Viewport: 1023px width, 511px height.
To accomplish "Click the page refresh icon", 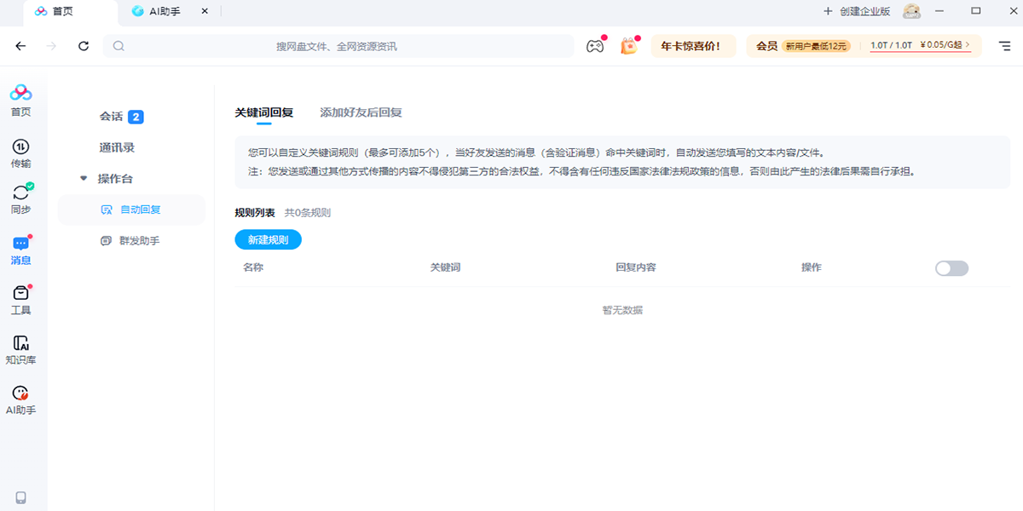I will (x=84, y=46).
